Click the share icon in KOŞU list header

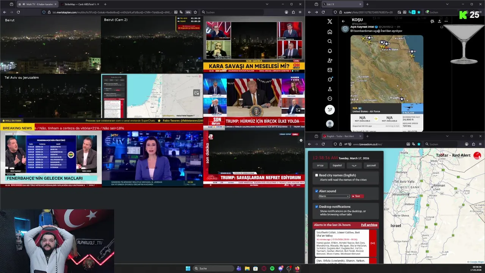click(440, 21)
